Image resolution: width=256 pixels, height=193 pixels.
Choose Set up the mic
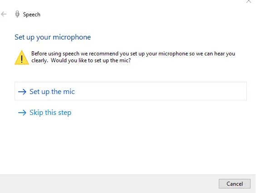coord(131,91)
